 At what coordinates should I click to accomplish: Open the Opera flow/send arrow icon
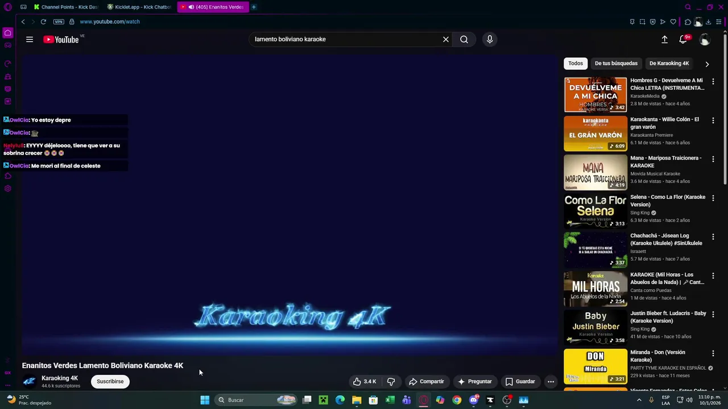pyautogui.click(x=663, y=22)
